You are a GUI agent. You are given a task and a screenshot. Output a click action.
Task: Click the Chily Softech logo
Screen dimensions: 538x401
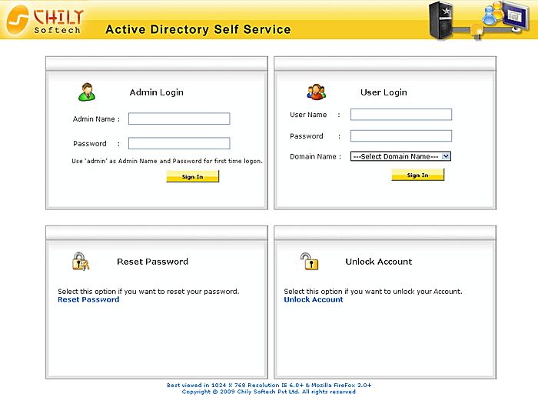coord(46,20)
